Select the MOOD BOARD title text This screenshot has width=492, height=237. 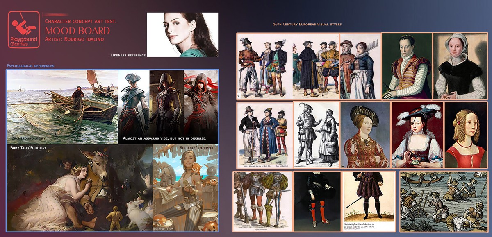point(77,31)
